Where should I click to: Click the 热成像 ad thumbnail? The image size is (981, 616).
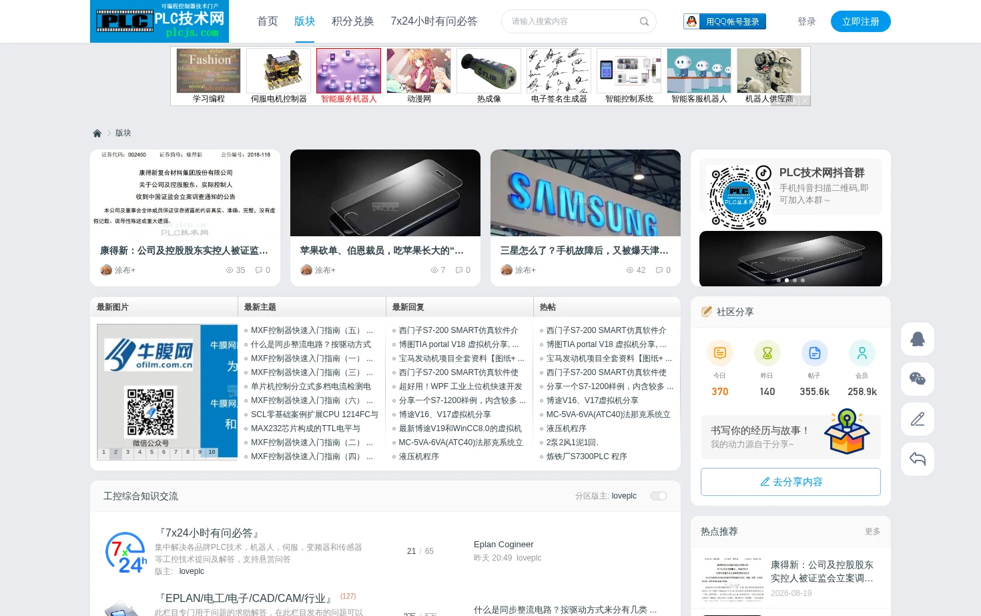tap(488, 71)
